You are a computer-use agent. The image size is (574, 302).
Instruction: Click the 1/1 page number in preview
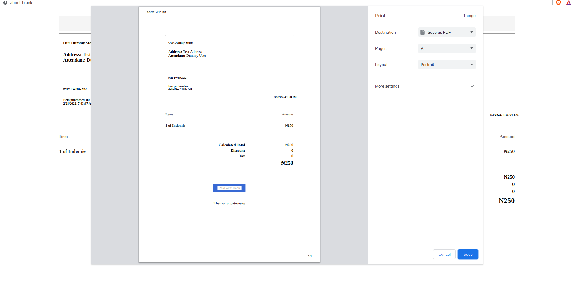pos(310,256)
